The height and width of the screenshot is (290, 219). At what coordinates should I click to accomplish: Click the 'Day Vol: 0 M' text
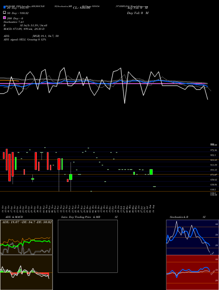[x=138, y=13]
